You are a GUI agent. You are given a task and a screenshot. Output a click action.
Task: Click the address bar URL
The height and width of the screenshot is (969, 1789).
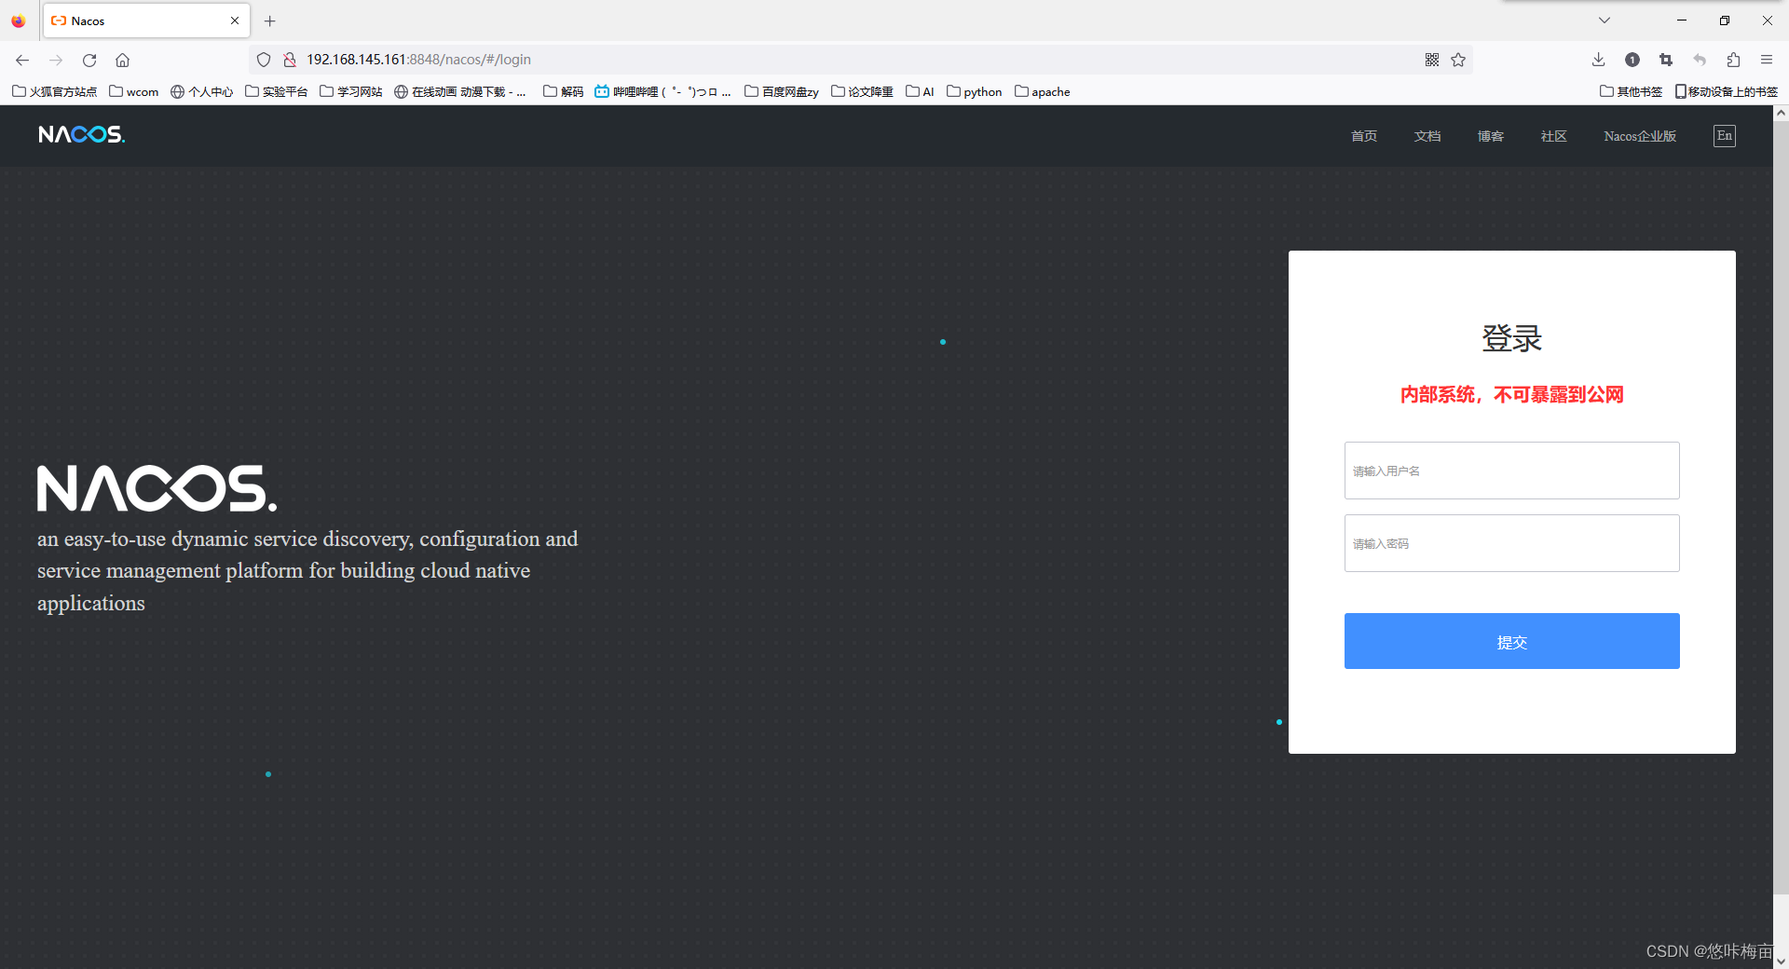[419, 60]
